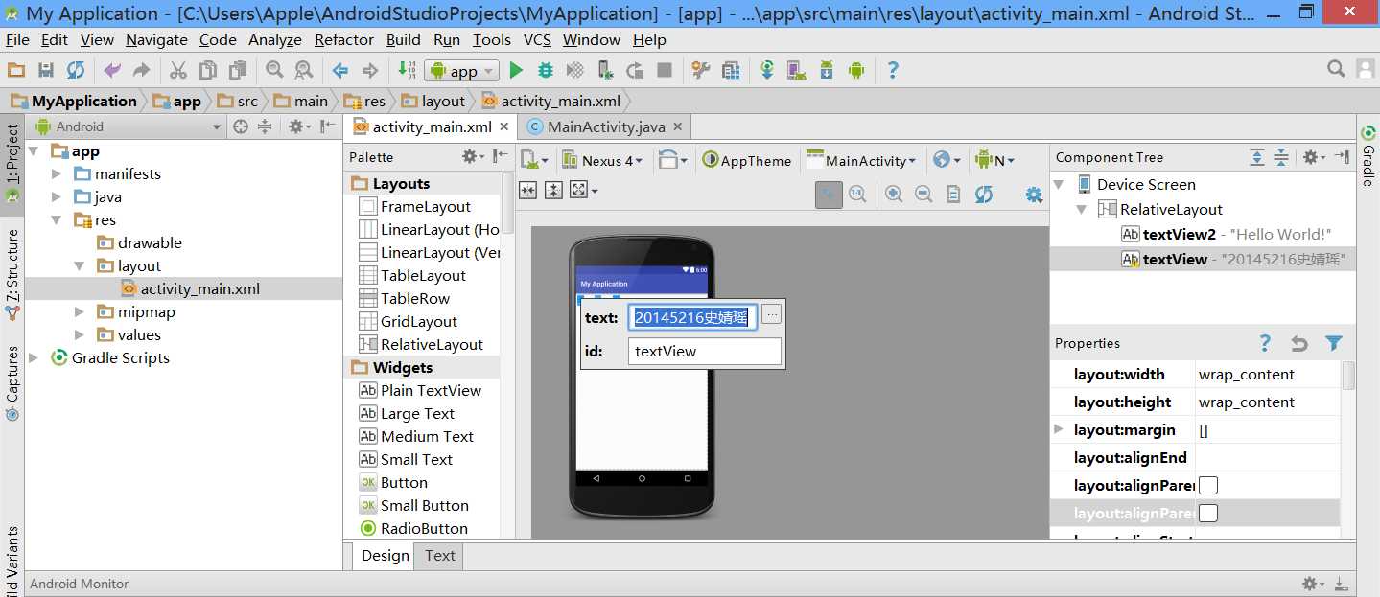Open the SDK Manager icon

[827, 70]
